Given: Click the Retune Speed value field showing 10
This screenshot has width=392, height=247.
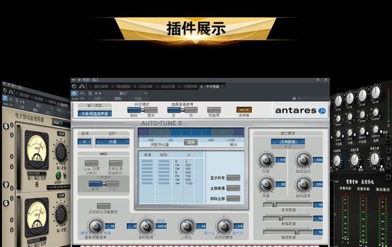Looking at the screenshot, I should point(110,226).
